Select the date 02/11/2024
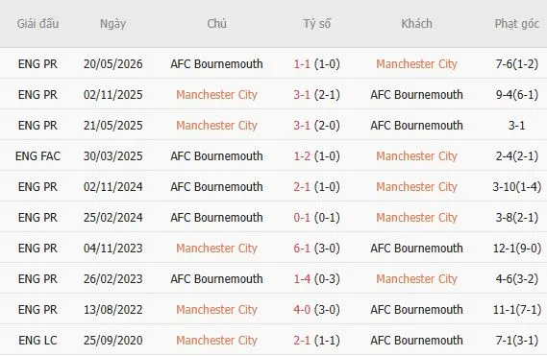This screenshot has height=356, width=547. click(x=113, y=187)
